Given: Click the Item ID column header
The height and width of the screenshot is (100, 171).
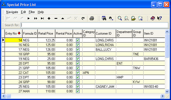Looking at the screenshot, I should (x=154, y=34).
